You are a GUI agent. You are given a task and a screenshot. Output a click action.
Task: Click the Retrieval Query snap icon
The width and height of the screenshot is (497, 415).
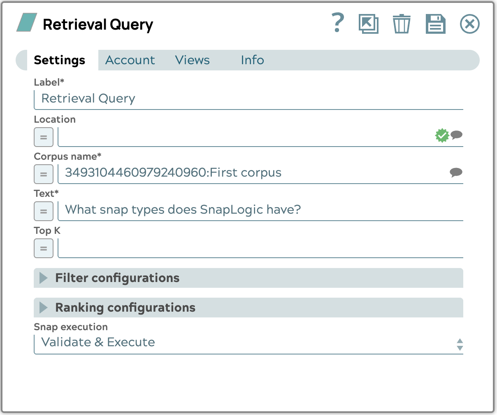pos(27,23)
